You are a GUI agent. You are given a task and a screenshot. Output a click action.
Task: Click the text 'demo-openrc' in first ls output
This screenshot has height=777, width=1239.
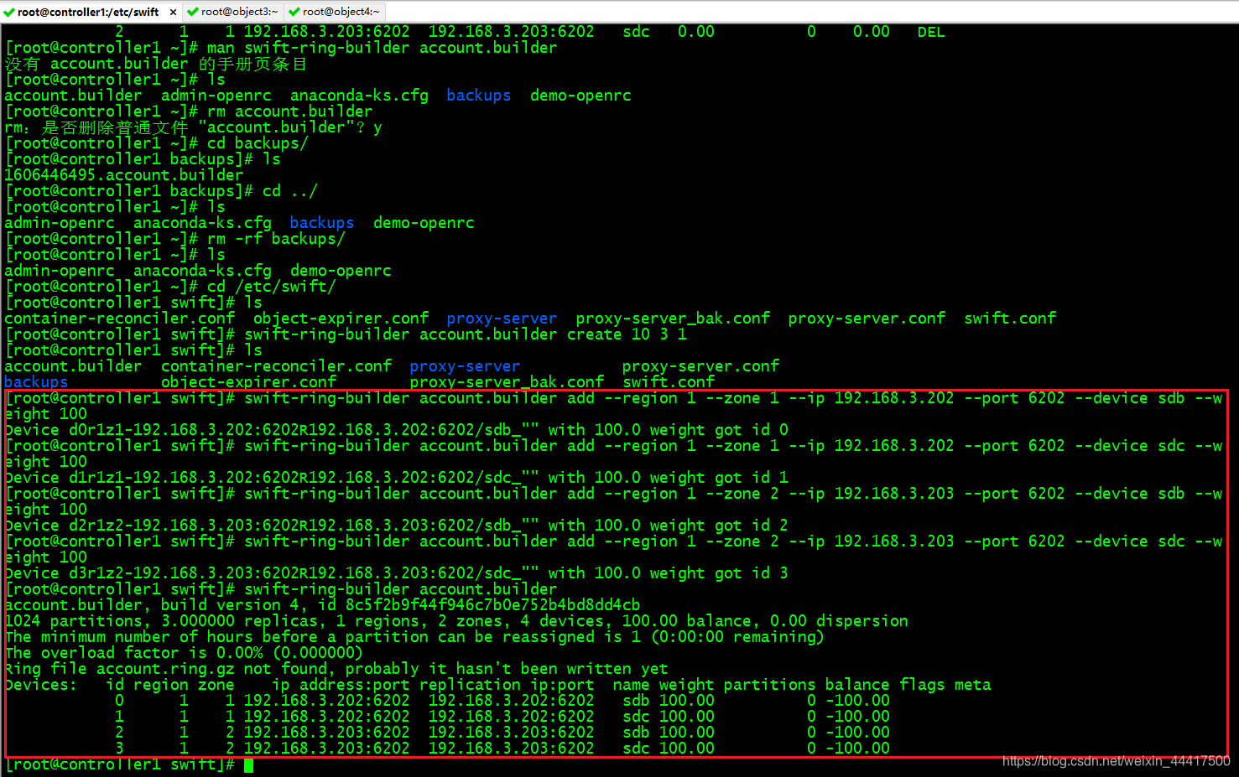(x=580, y=96)
